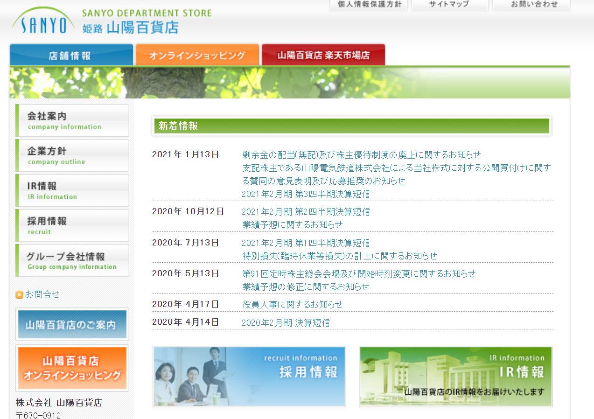Open 剰余金の配当(無配)及び株主優待制度の廃止 notice
This screenshot has height=419, width=594.
coord(362,154)
